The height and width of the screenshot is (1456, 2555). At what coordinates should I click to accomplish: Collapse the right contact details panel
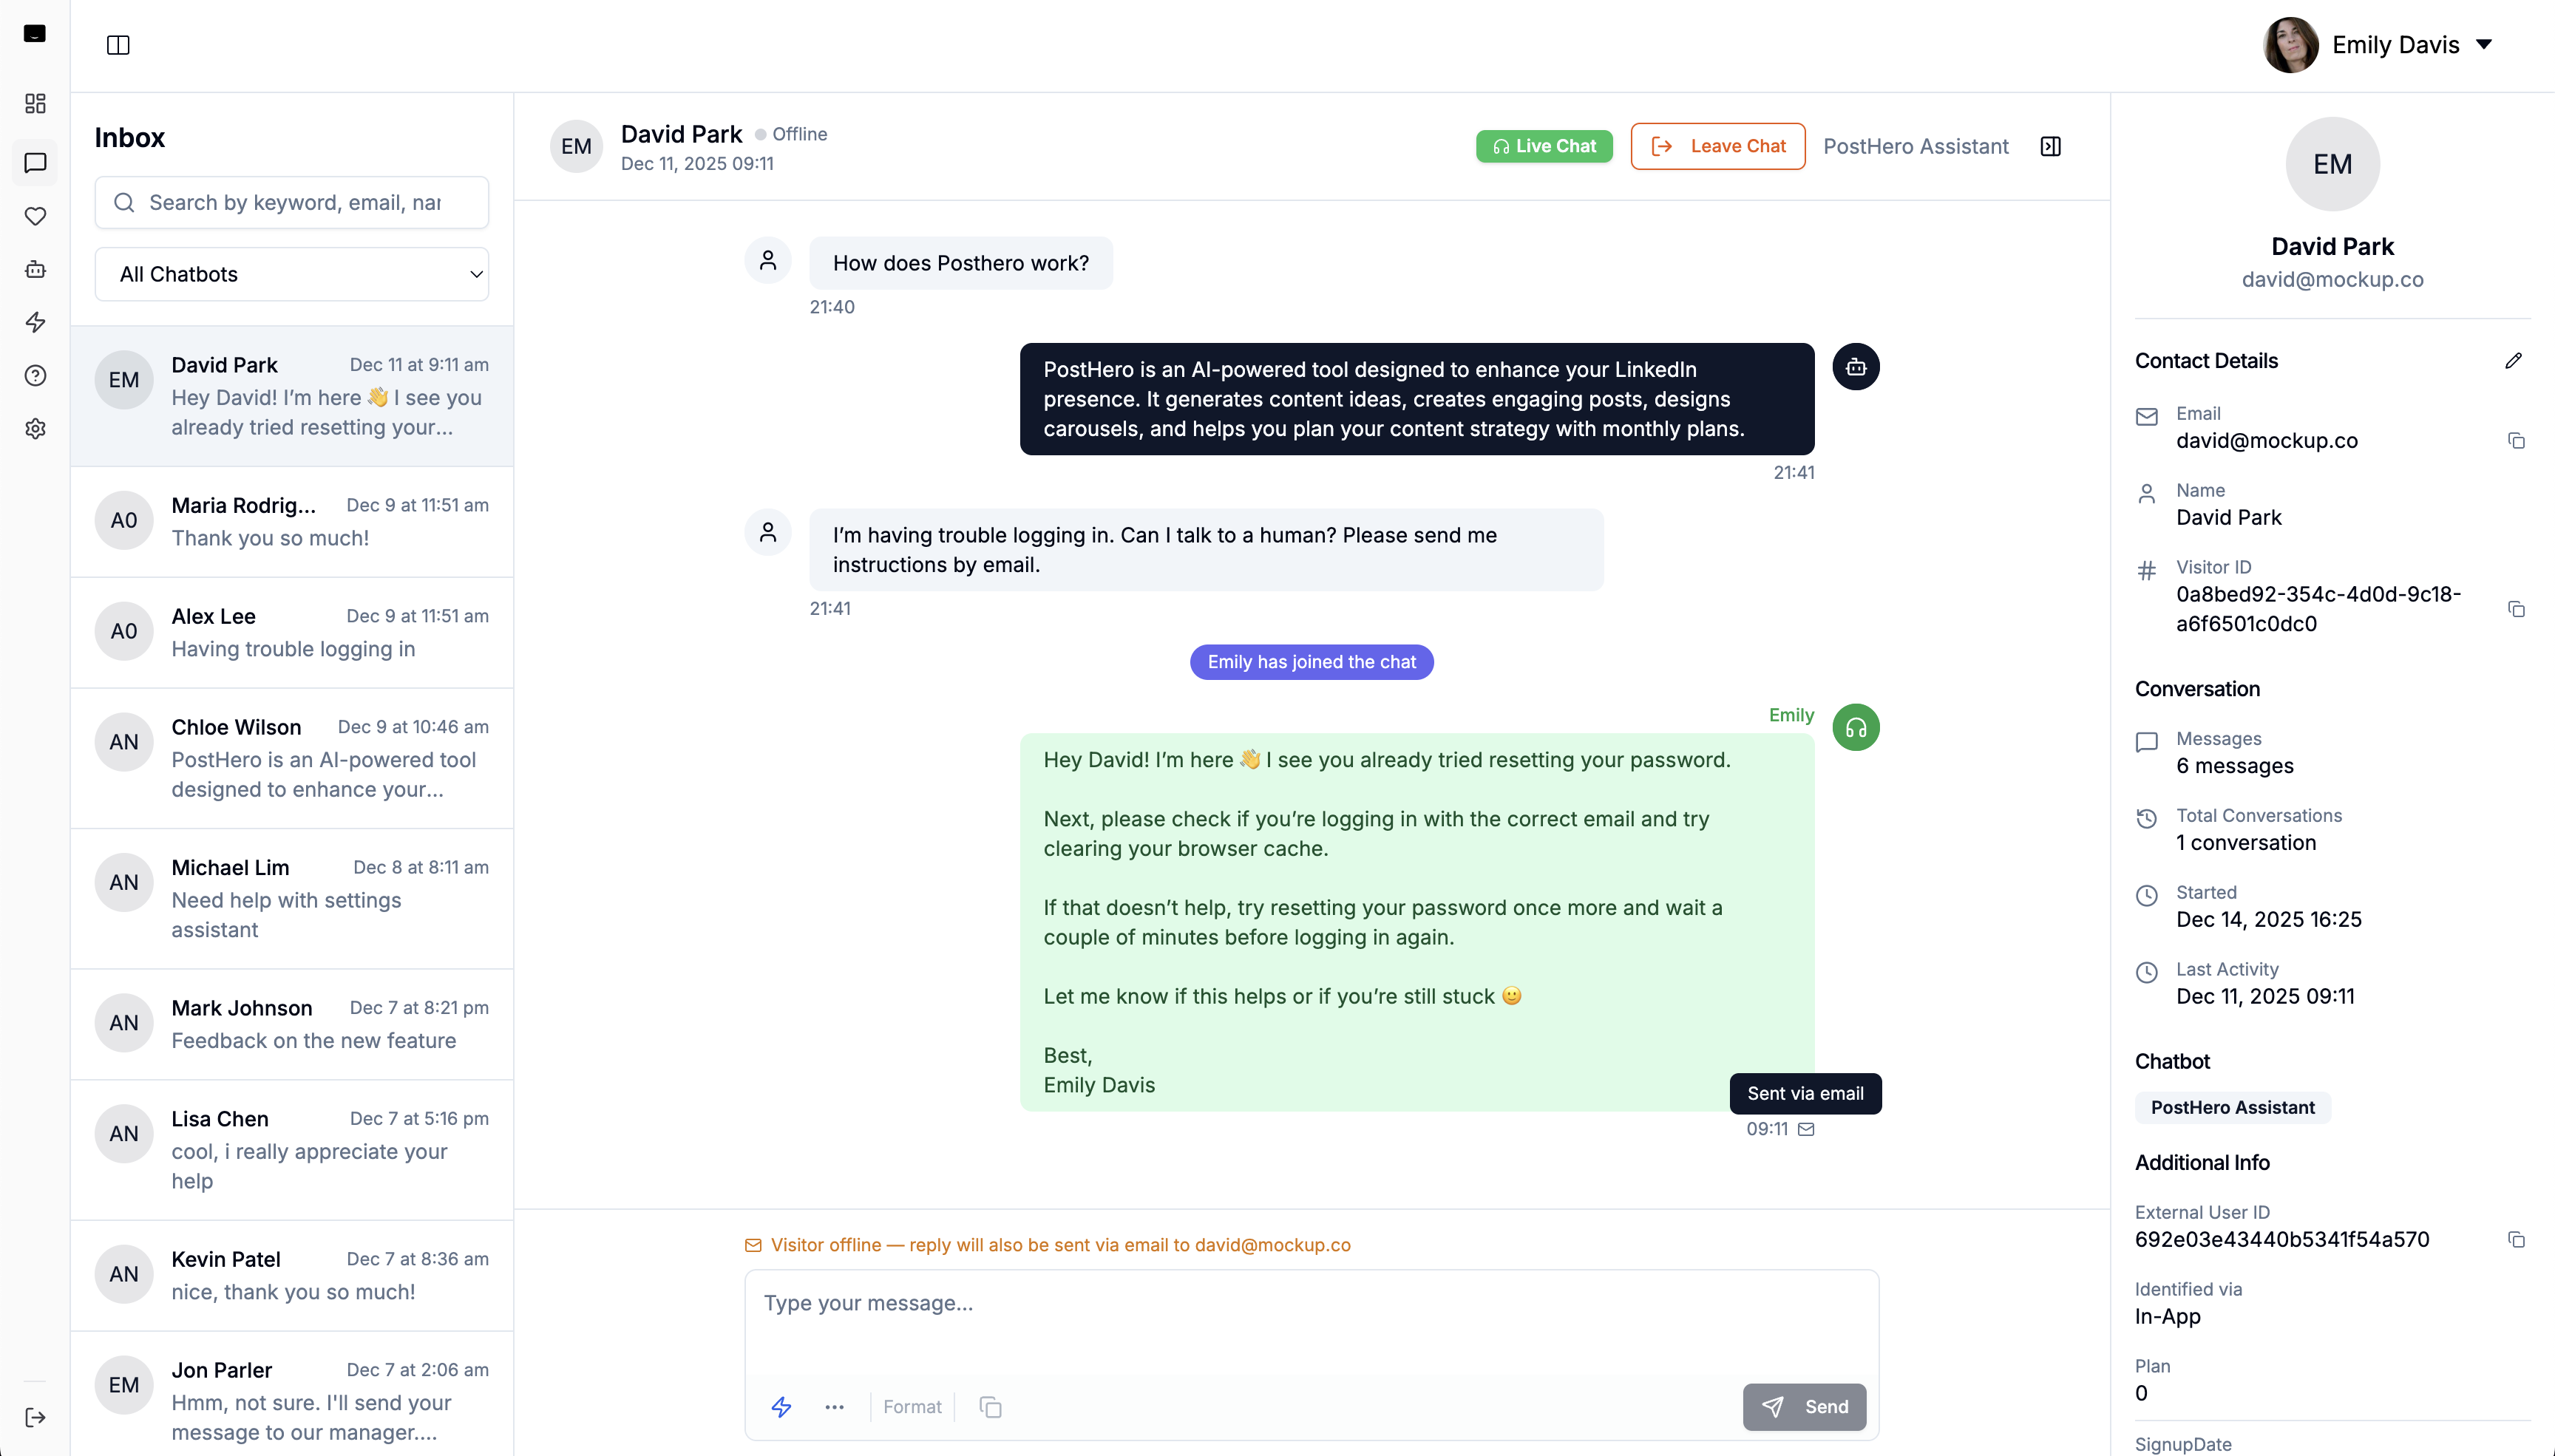(x=2050, y=146)
